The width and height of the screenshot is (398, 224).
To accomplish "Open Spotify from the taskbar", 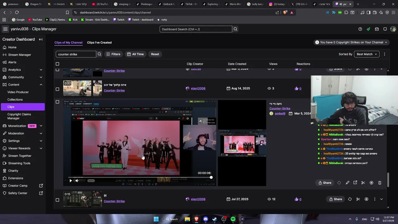I will pyautogui.click(x=233, y=219).
